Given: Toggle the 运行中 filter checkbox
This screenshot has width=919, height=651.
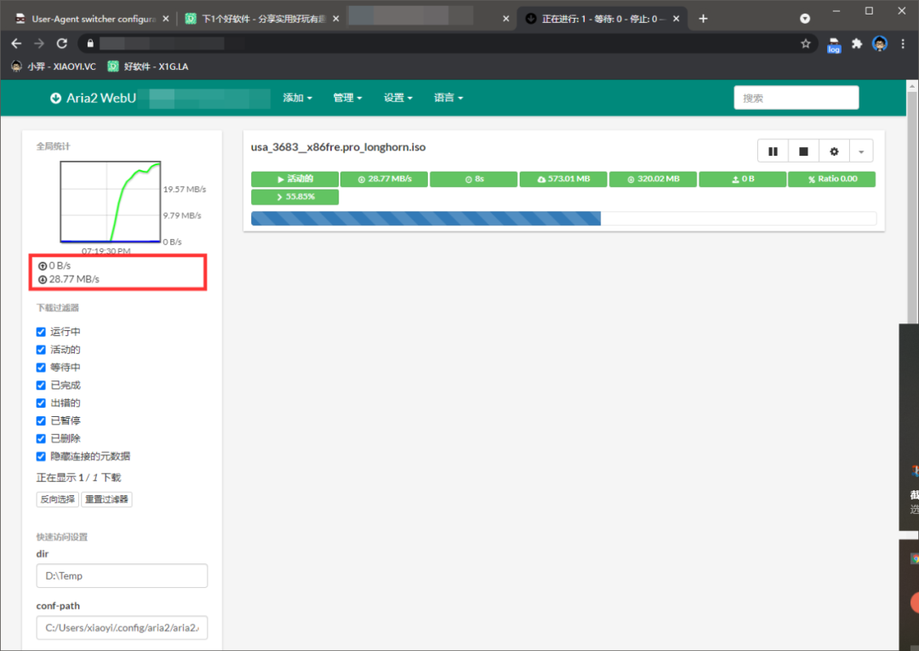Looking at the screenshot, I should point(41,332).
